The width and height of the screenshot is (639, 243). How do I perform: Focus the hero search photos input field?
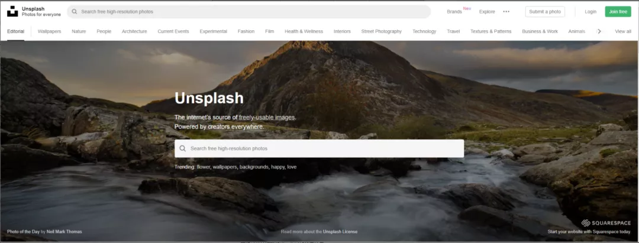click(x=319, y=148)
